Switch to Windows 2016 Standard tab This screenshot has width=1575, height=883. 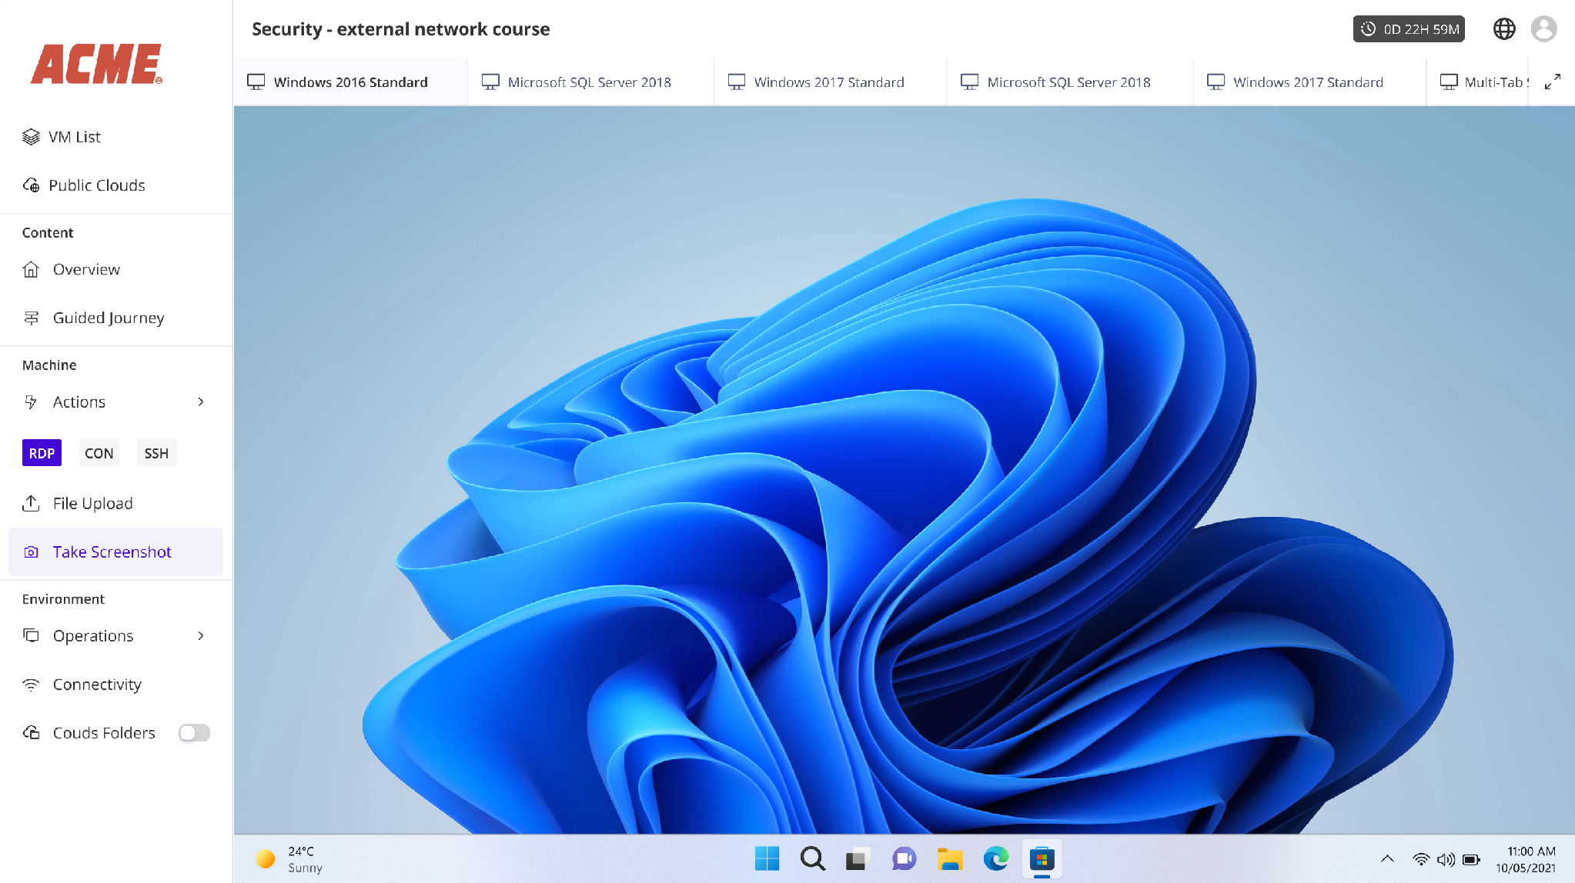tap(350, 82)
